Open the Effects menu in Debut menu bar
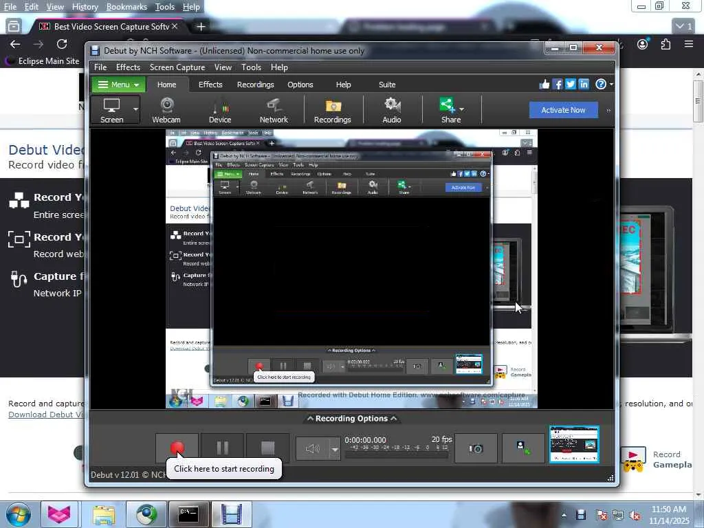 (128, 67)
